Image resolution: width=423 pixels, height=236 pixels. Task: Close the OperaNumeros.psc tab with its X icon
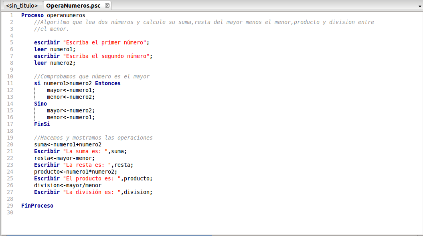point(107,5)
